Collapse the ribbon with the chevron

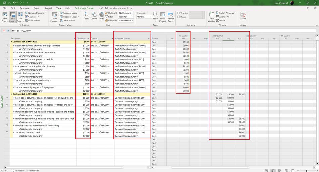coord(317,25)
